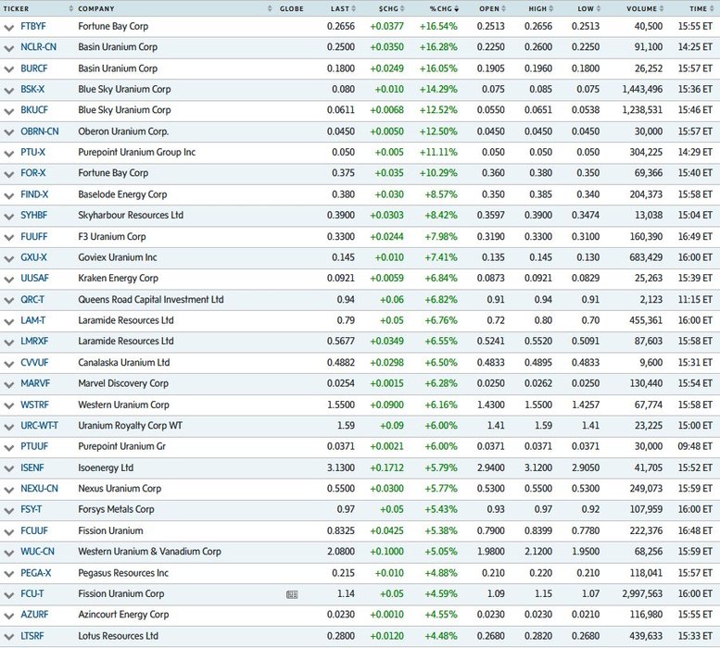Select the Oberon Uranium Corp. company name
Viewport: 720px width, 648px height.
coord(123,131)
